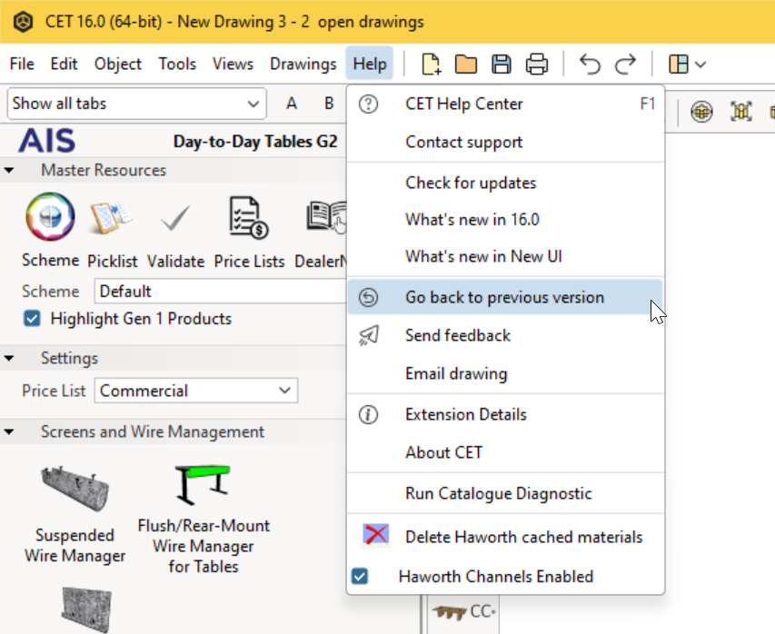Save the drawing using the toolbar icon

pos(501,64)
